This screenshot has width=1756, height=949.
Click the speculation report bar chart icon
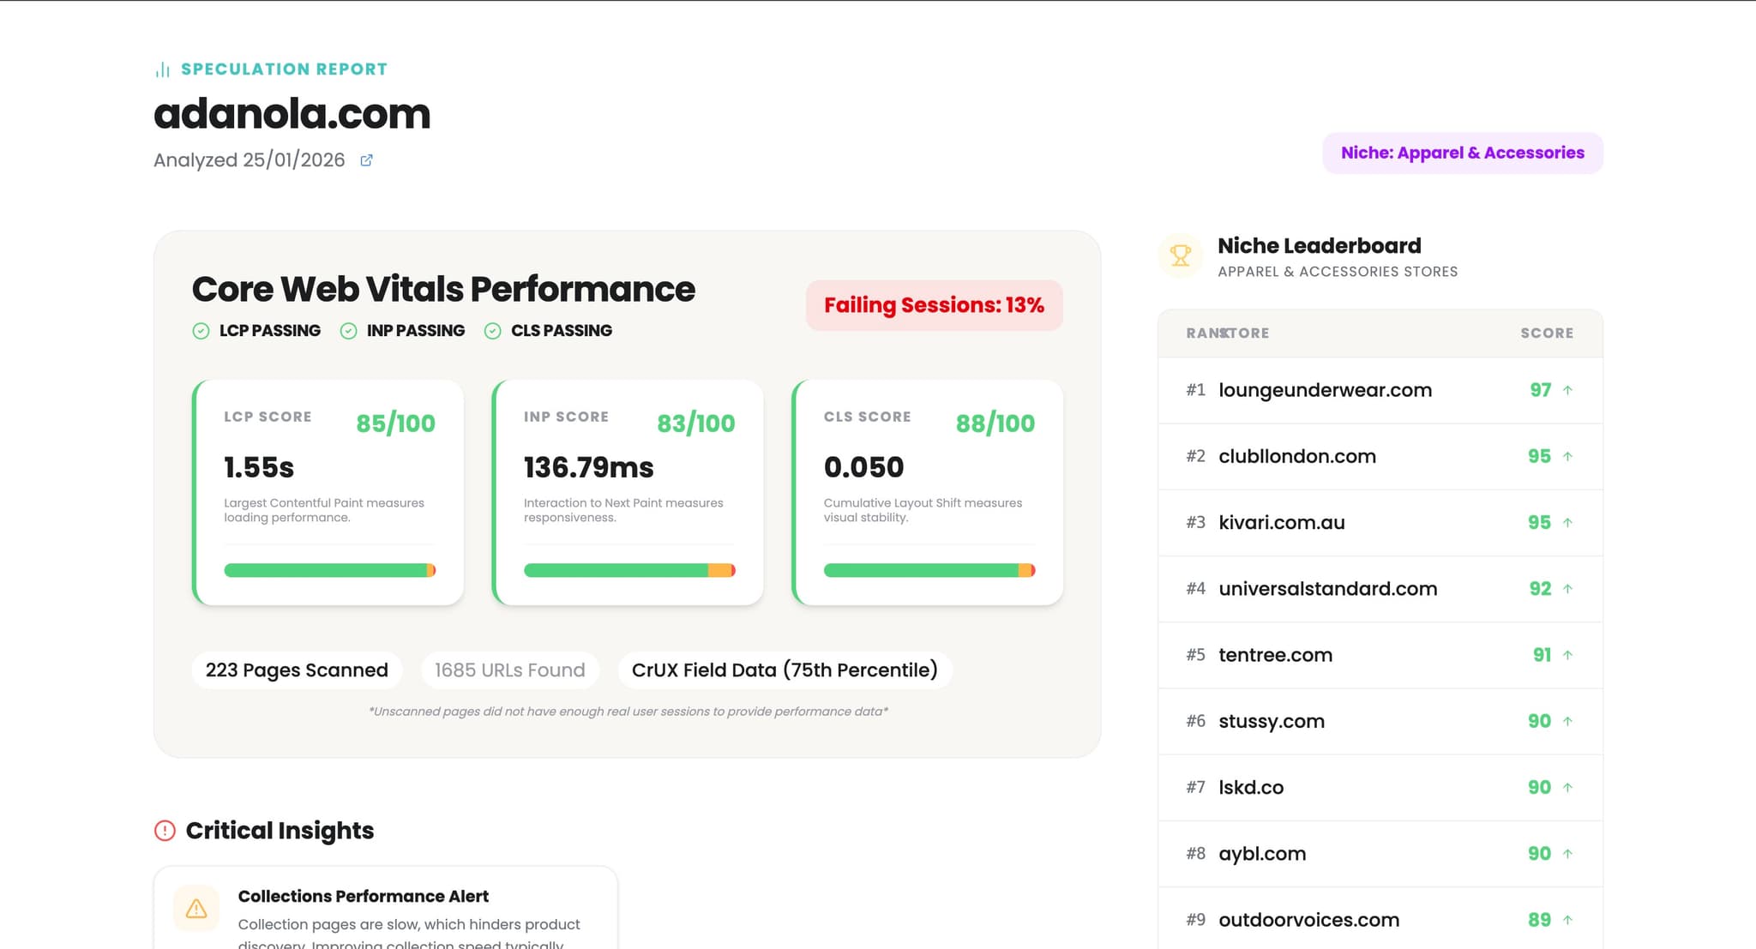(162, 69)
